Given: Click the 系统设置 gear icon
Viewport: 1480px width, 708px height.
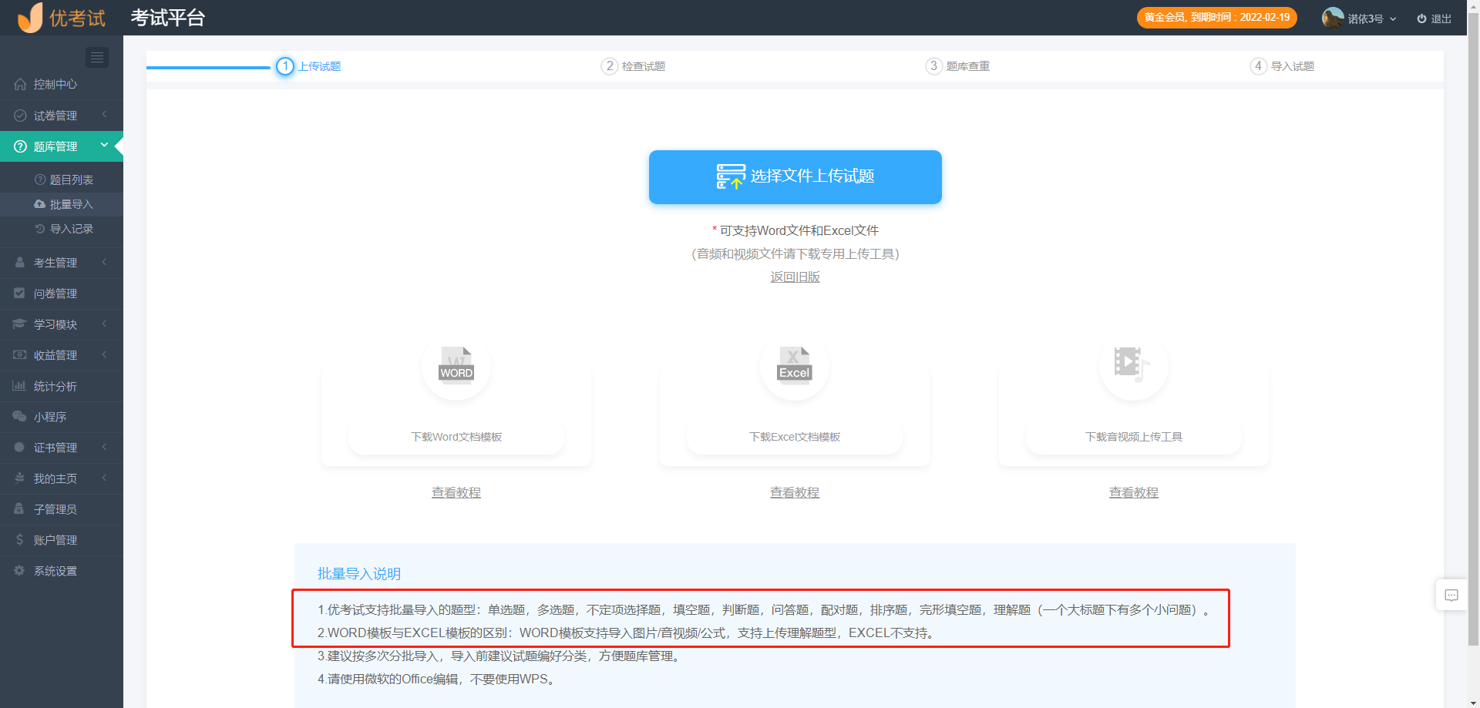Looking at the screenshot, I should (x=19, y=571).
